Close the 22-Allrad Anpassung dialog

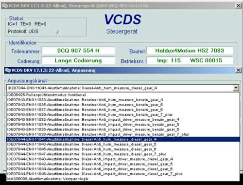(x=238, y=70)
